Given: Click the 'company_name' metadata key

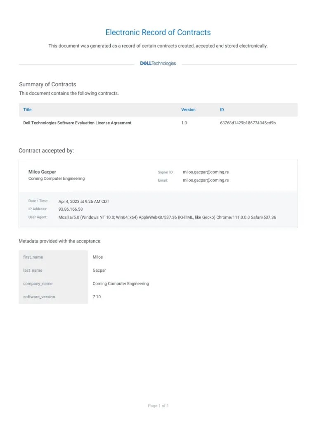Looking at the screenshot, I should pyautogui.click(x=38, y=283).
